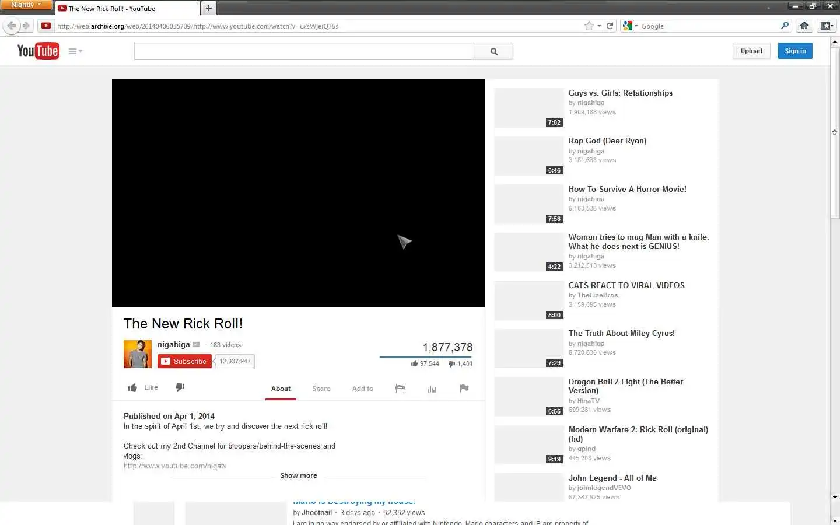The width and height of the screenshot is (840, 525).
Task: Select 'The New Rick Roll!' browser tab
Action: click(x=127, y=9)
